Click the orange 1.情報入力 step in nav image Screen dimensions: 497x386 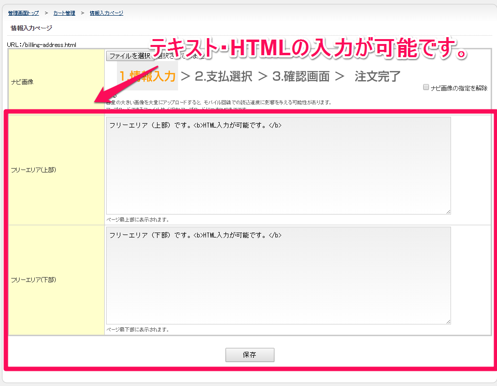pos(147,77)
